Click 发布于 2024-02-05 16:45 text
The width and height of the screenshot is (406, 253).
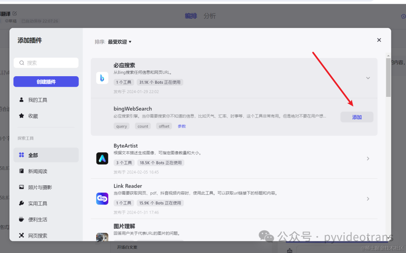pyautogui.click(x=136, y=172)
